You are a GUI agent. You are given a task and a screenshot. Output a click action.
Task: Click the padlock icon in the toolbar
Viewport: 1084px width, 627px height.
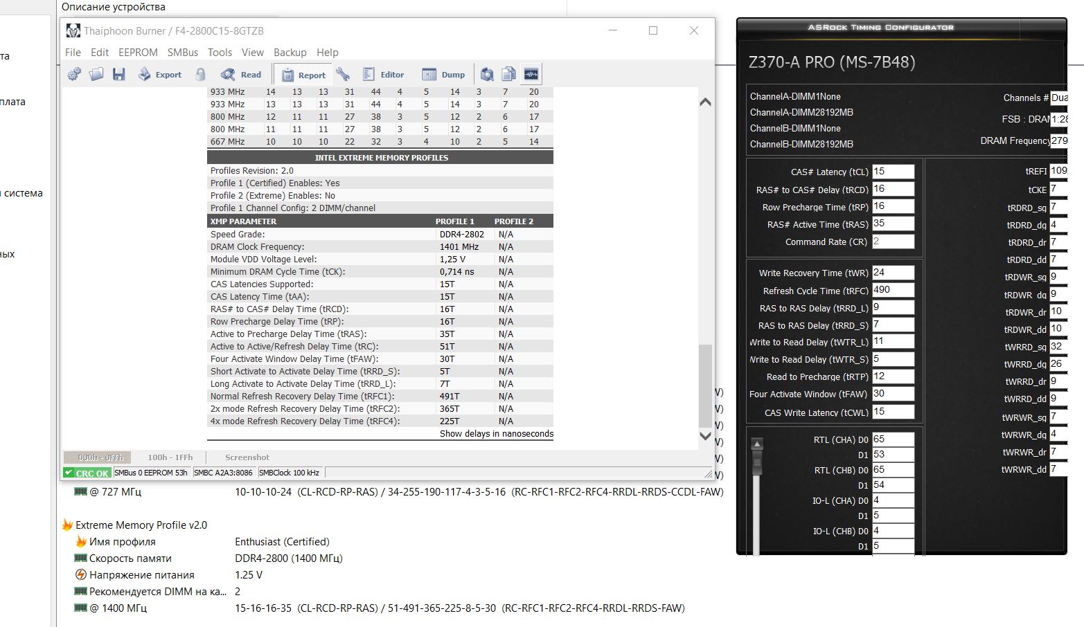tap(200, 74)
